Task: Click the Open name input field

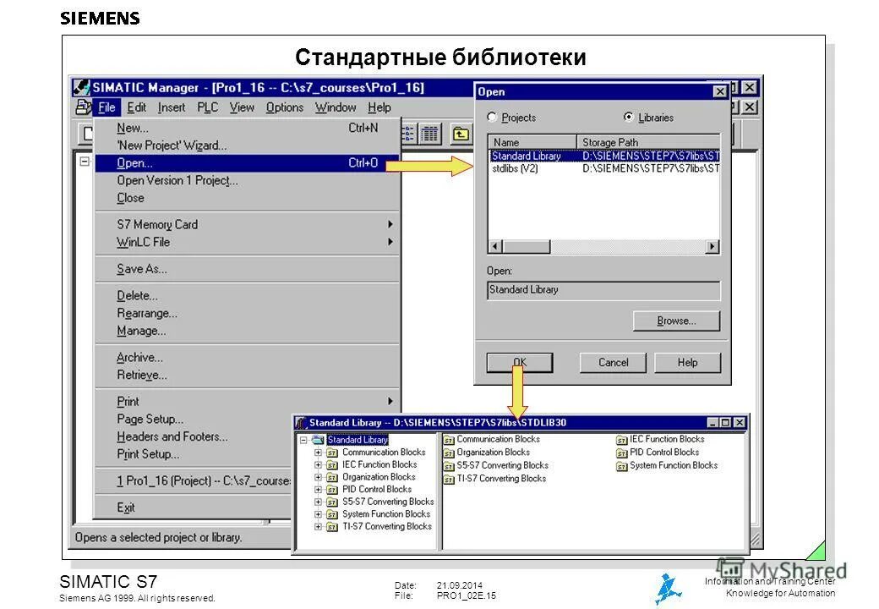Action: 603,290
